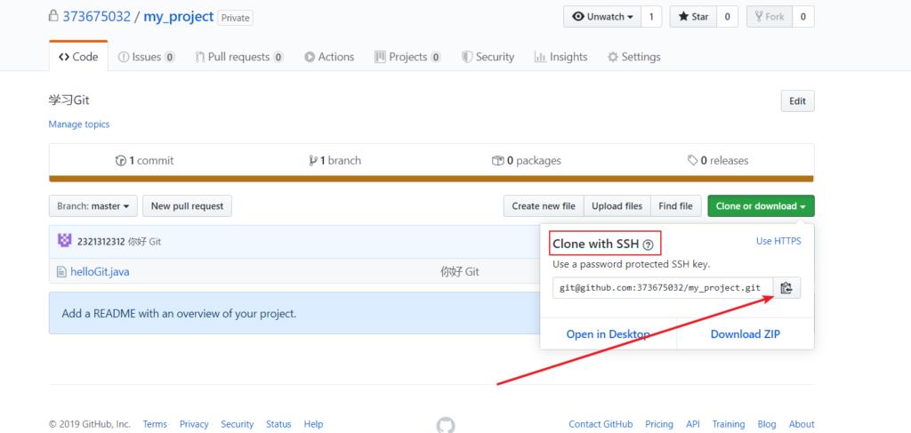Click the help icon beside Clone with SSH
Screen dimensions: 911x433
(x=649, y=245)
